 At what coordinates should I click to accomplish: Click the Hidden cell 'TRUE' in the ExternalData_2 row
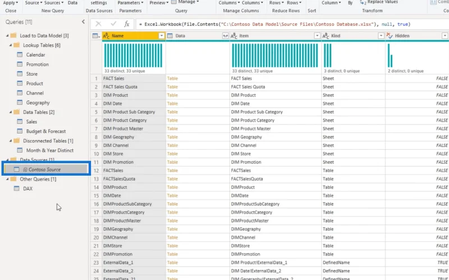click(417, 271)
